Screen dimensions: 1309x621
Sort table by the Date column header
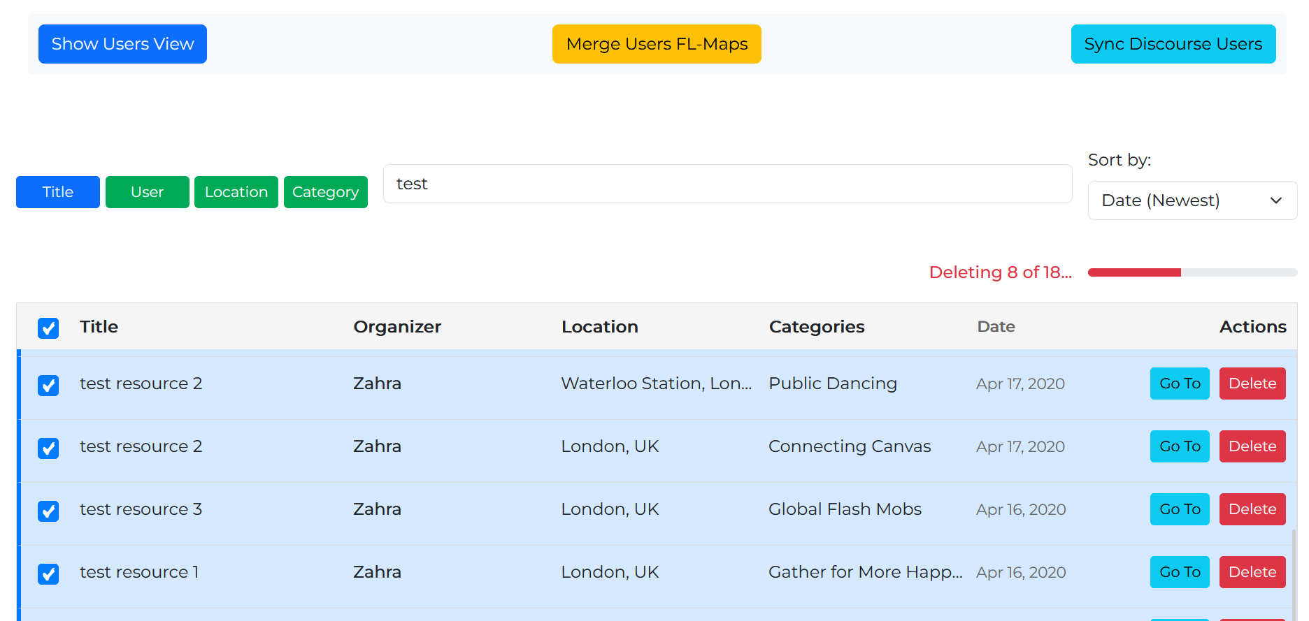[x=996, y=327]
